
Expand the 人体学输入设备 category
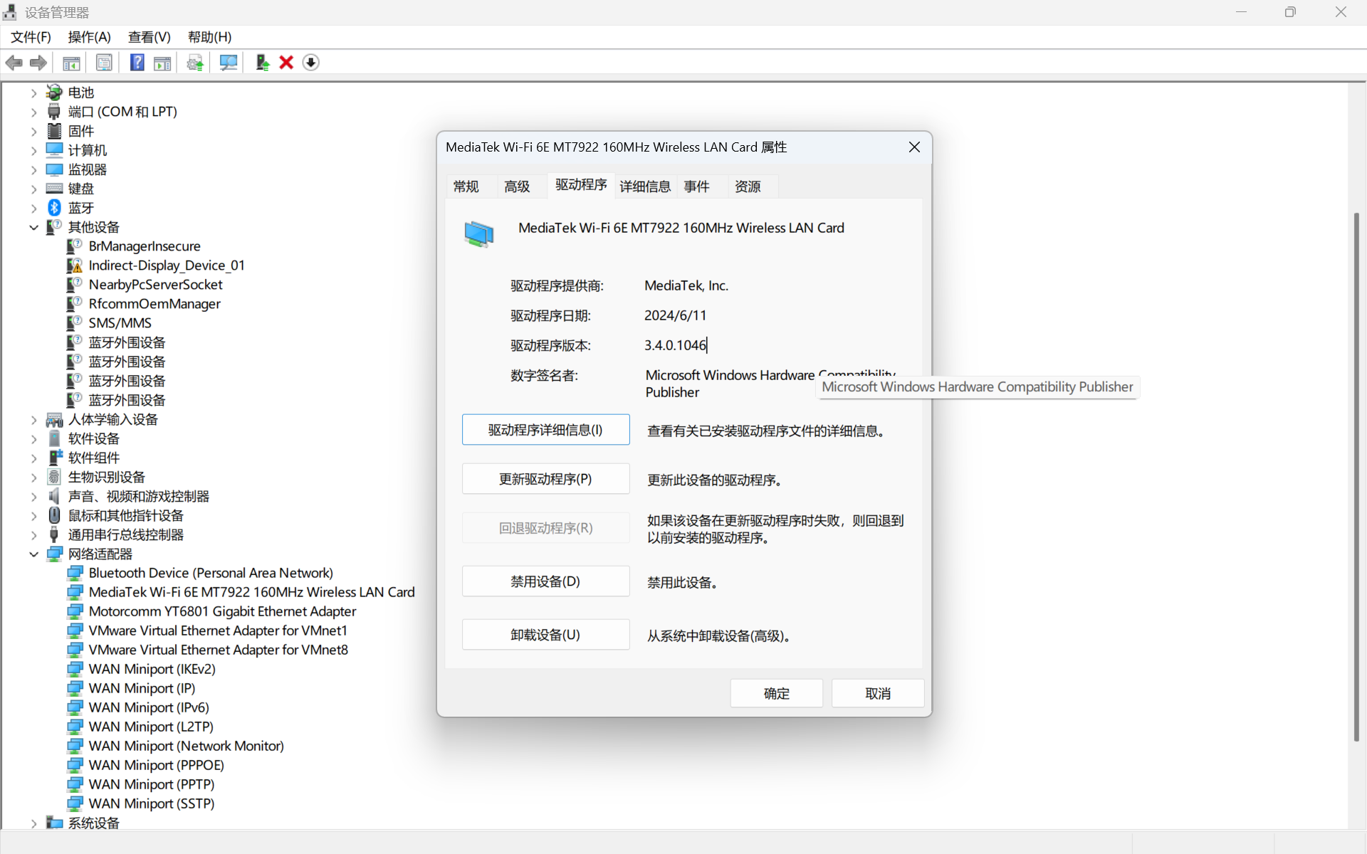[x=33, y=419]
